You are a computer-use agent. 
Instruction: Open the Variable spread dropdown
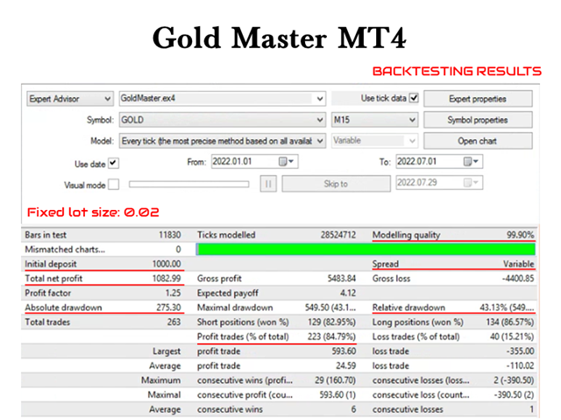[374, 141]
